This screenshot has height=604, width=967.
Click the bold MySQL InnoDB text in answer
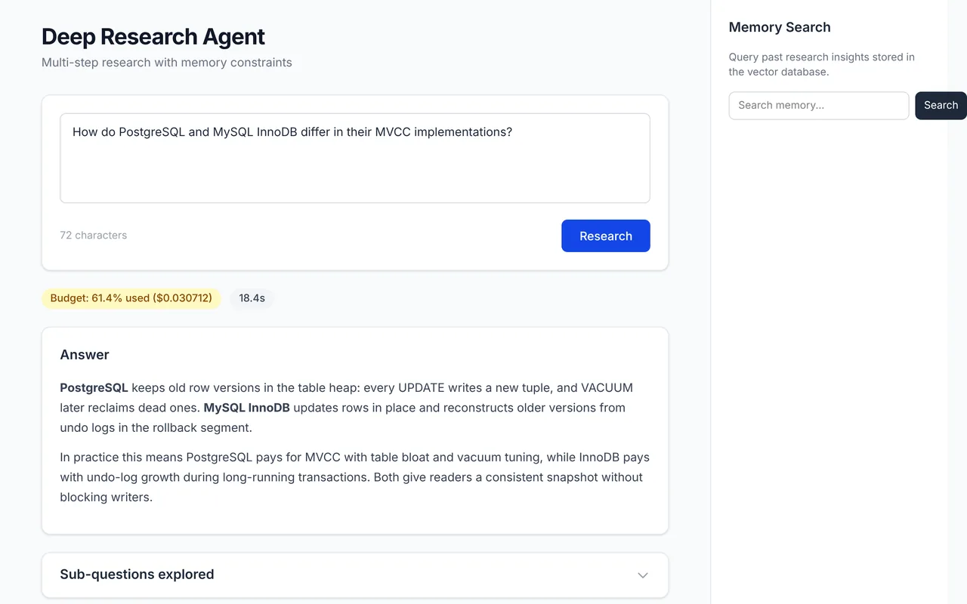[247, 408]
